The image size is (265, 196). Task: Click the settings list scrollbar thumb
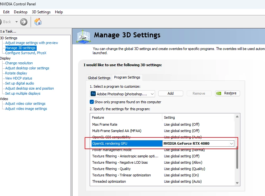pyautogui.click(x=237, y=158)
